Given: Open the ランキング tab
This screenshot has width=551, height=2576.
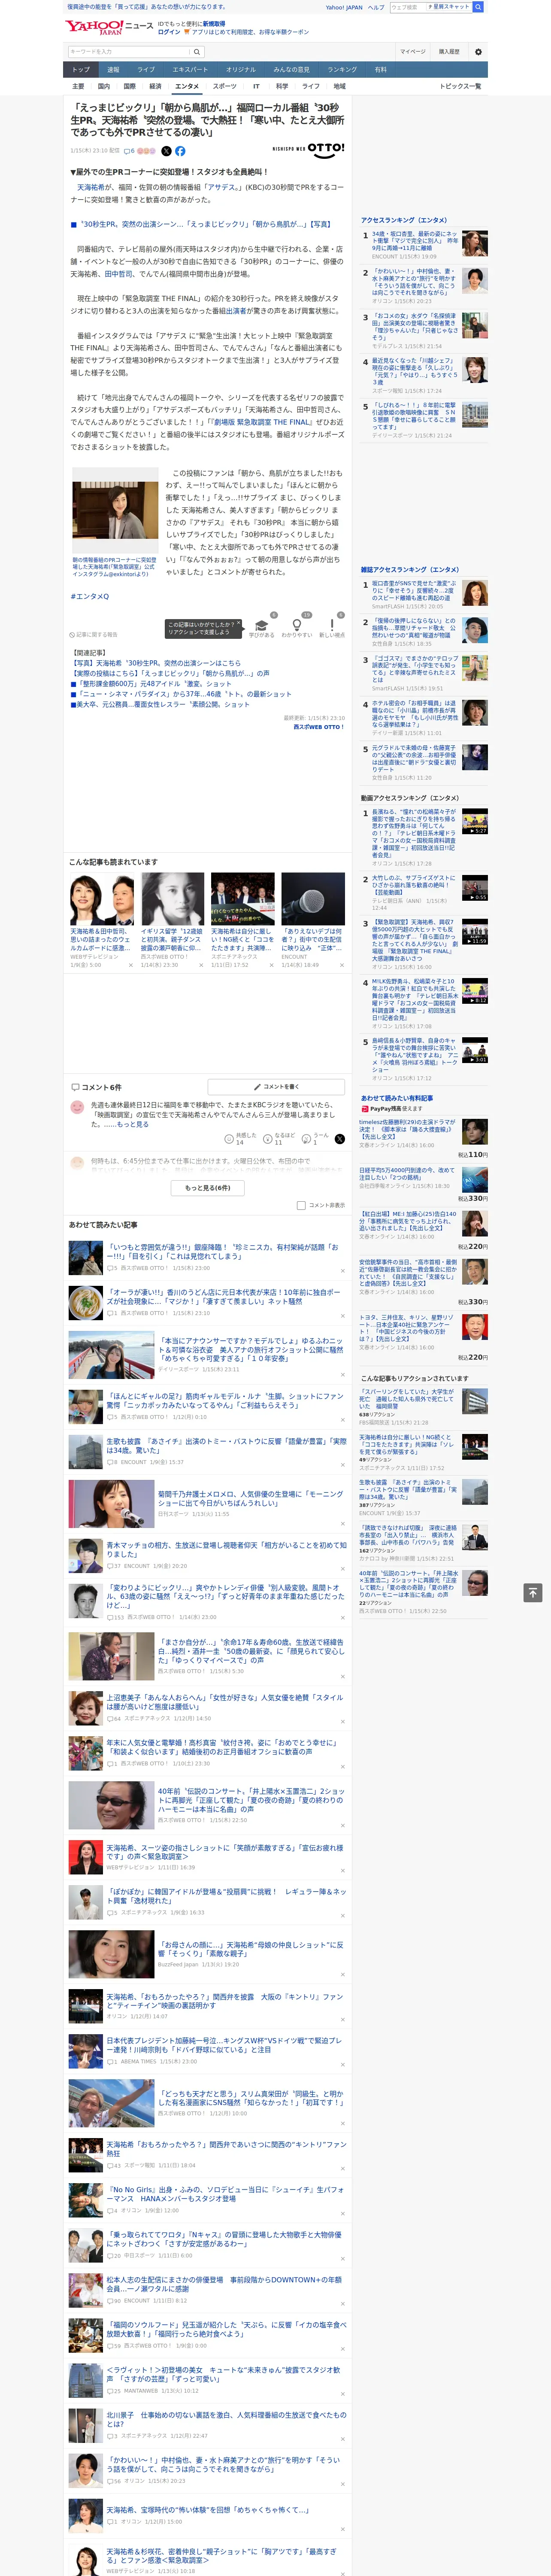Looking at the screenshot, I should click(x=342, y=70).
